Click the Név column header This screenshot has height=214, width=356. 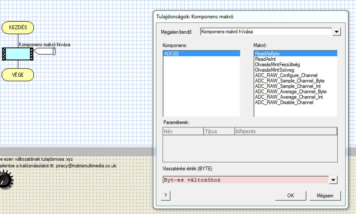pyautogui.click(x=183, y=131)
